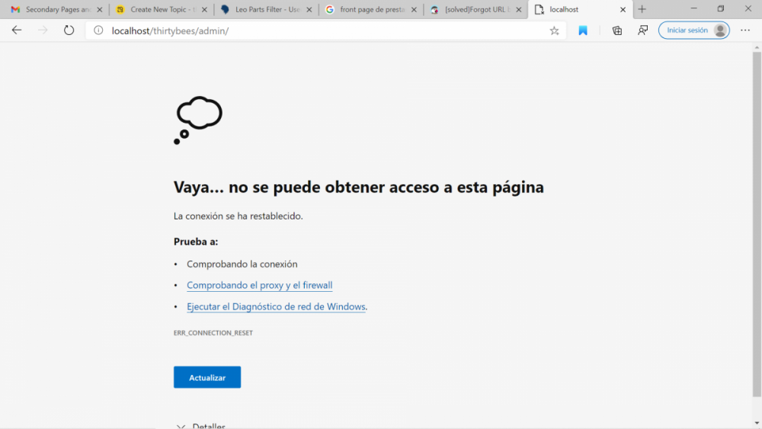The image size is (762, 429).
Task: Click 'Comprobando el proxy y el firewall' link
Action: point(259,286)
